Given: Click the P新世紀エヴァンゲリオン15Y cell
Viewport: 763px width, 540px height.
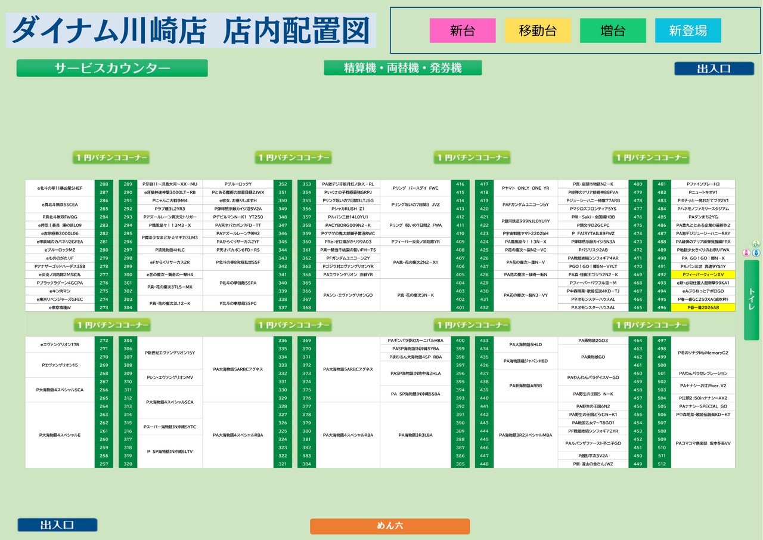Looking at the screenshot, I should click(x=170, y=353).
